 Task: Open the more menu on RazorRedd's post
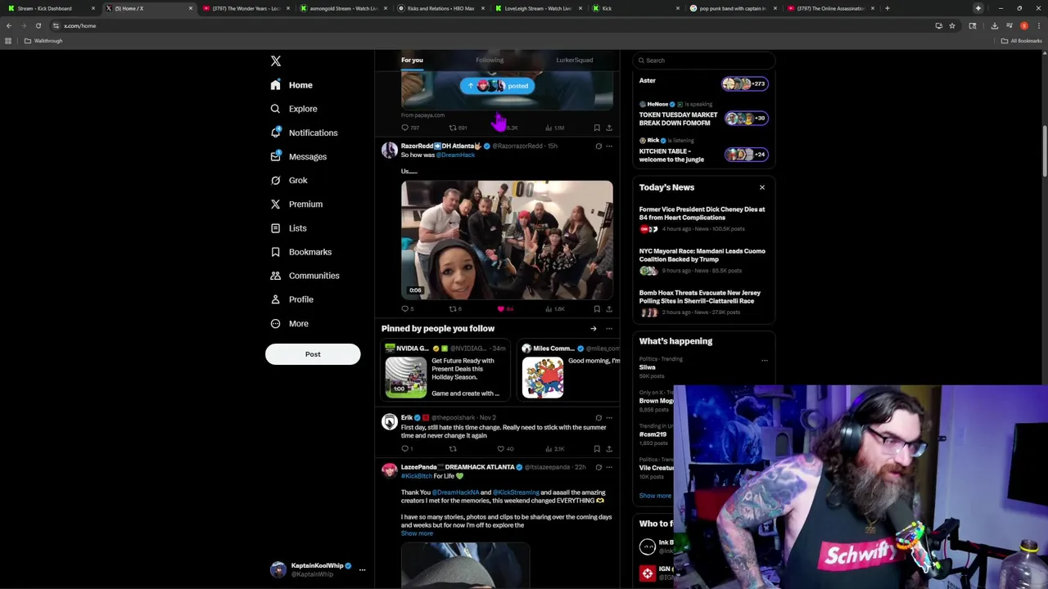click(609, 146)
